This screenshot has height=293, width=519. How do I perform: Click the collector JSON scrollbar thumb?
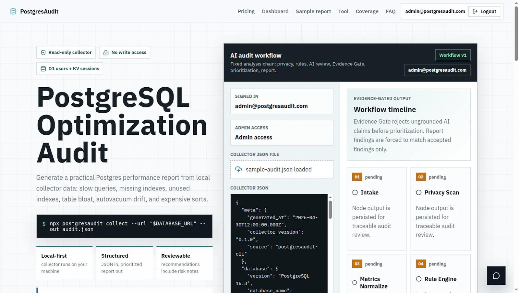click(x=330, y=210)
